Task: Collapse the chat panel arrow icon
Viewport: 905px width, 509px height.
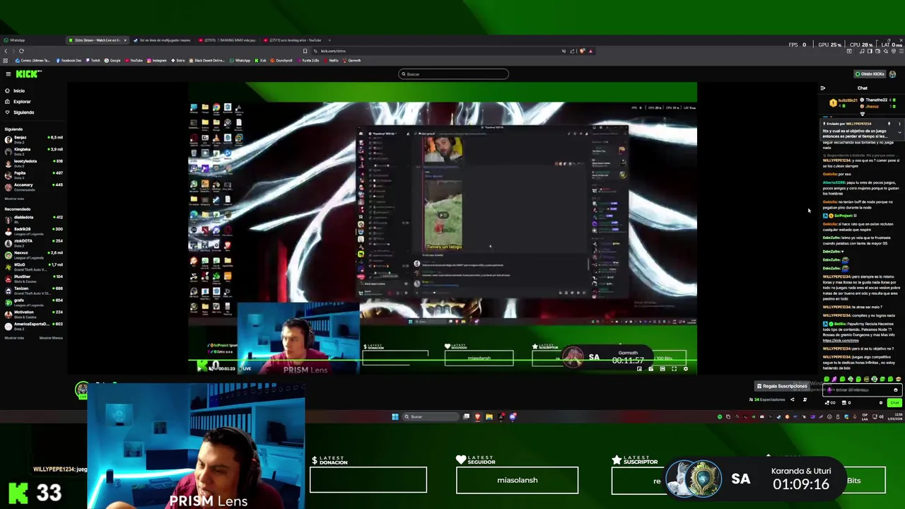Action: coord(822,88)
